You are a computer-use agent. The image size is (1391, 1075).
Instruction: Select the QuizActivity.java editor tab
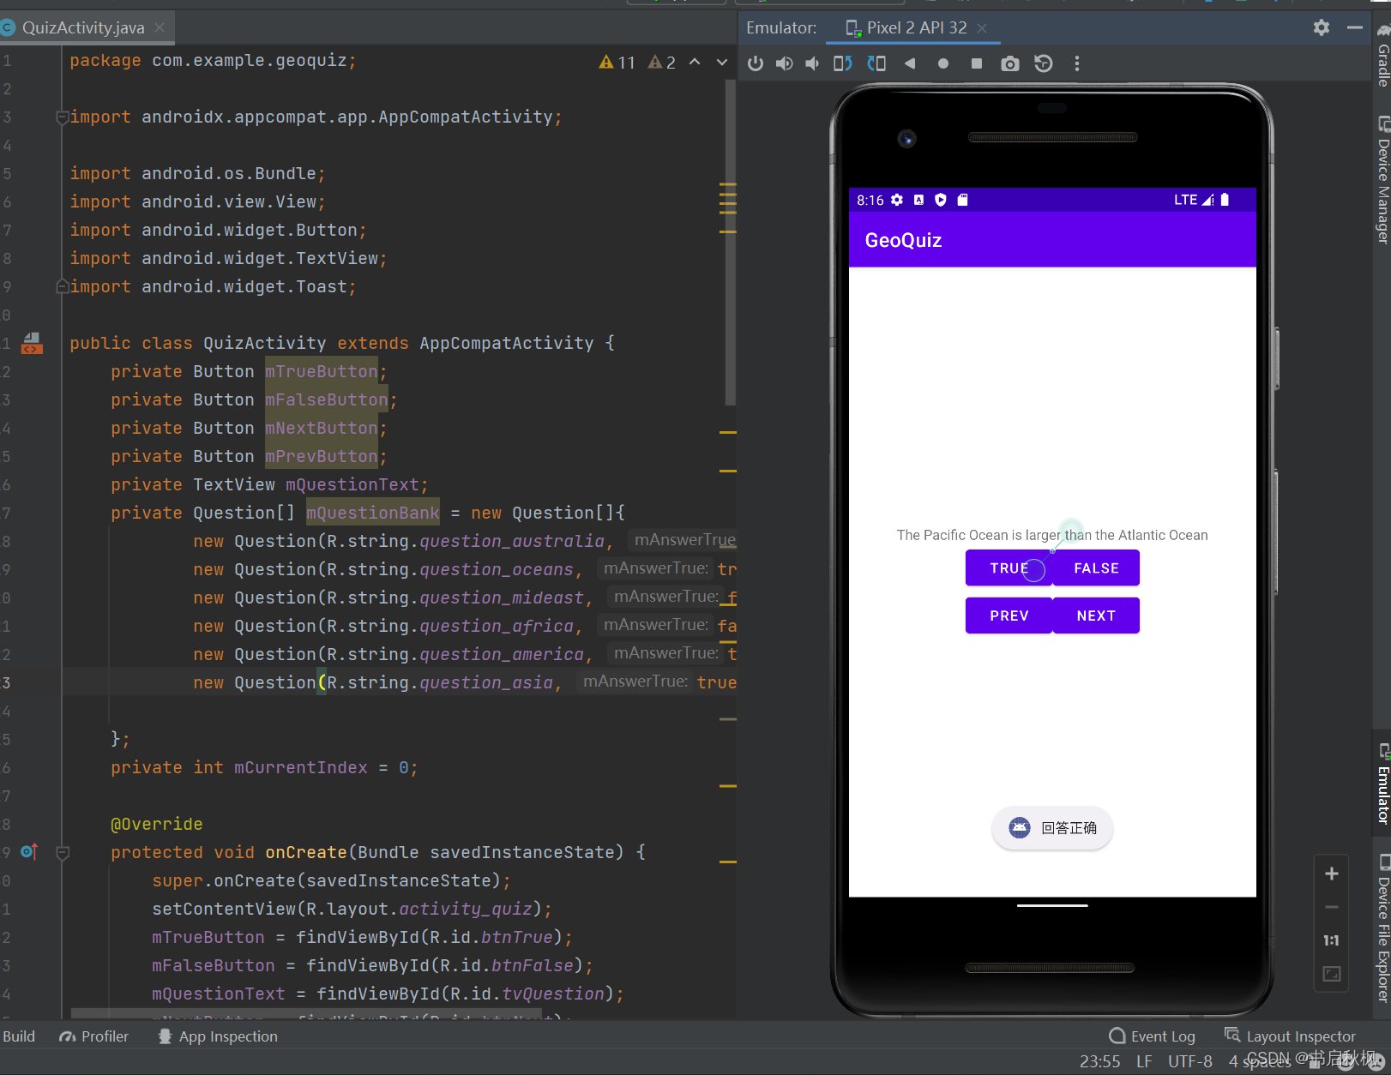tap(83, 27)
